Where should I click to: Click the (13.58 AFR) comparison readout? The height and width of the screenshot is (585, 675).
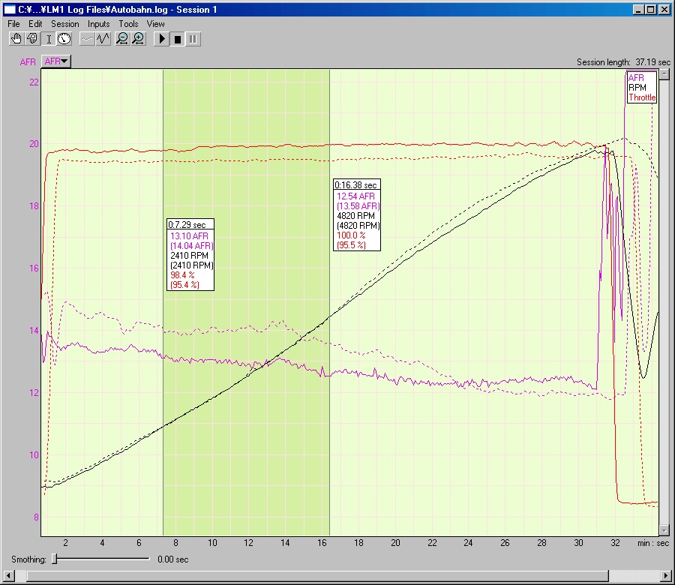click(x=358, y=206)
